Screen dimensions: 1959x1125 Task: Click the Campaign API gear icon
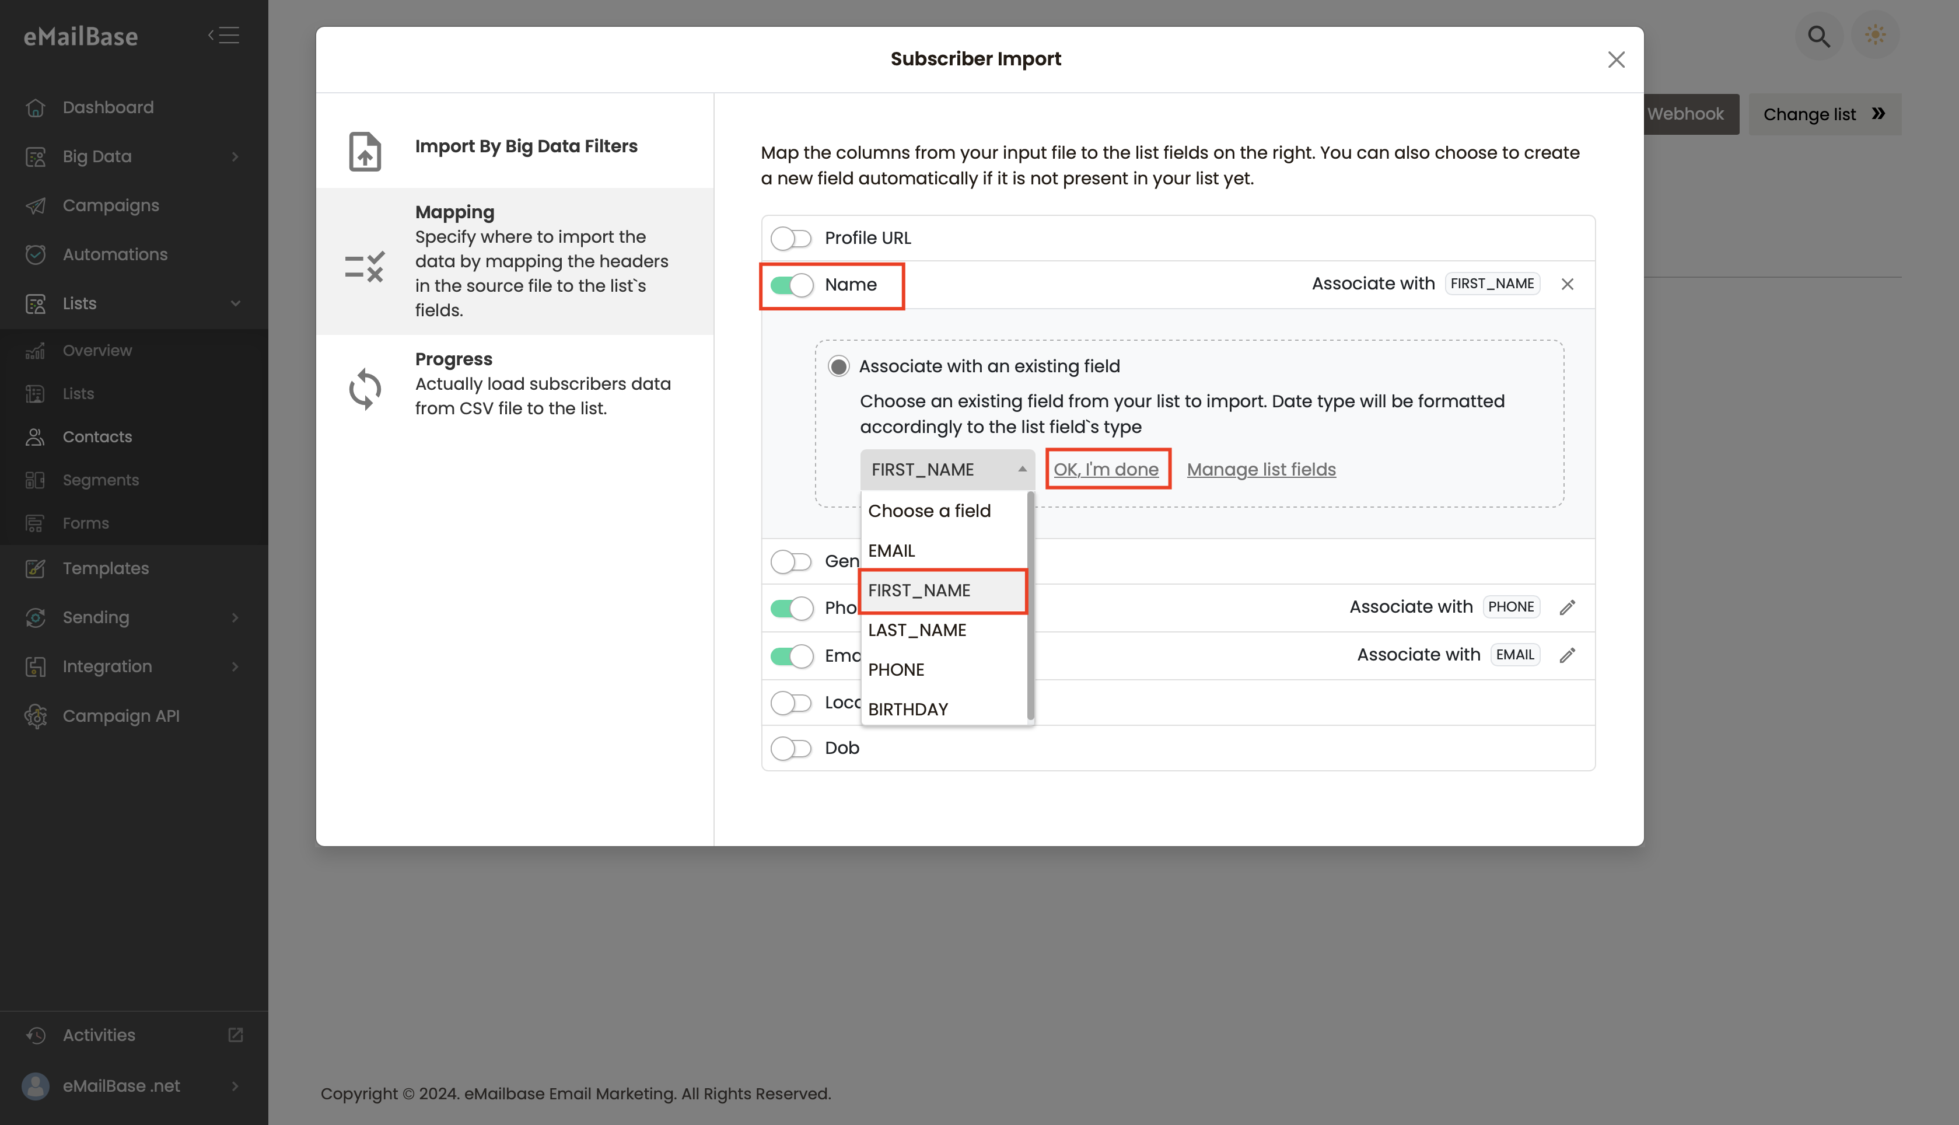pyautogui.click(x=36, y=717)
